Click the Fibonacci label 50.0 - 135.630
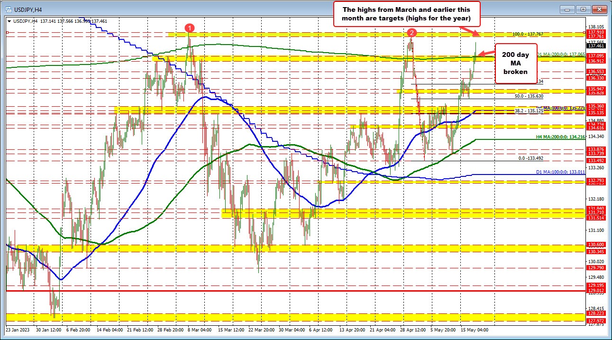 [529, 96]
